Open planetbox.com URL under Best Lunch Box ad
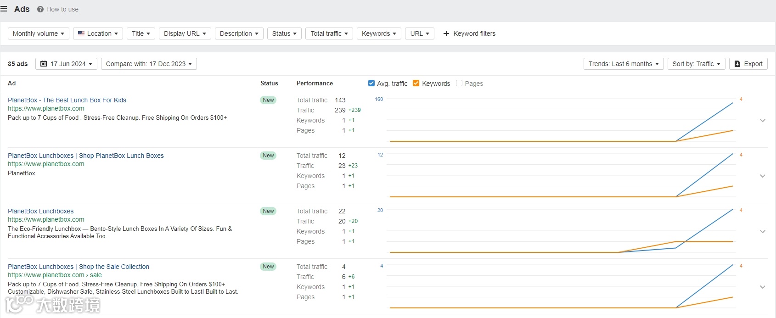This screenshot has height=318, width=776. [x=46, y=108]
